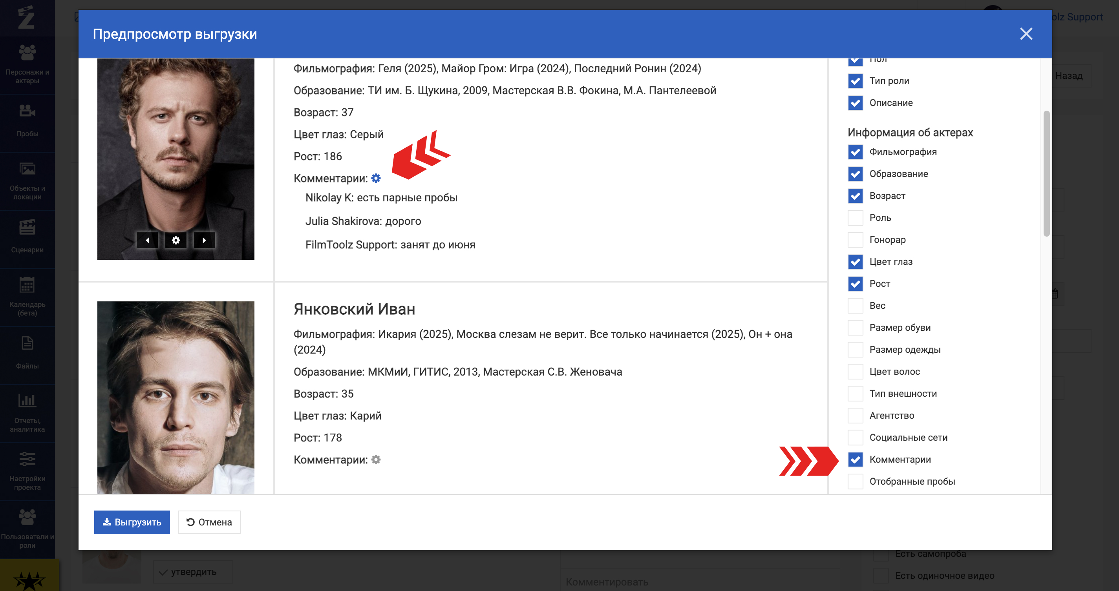
Task: Enable the Гонорар checkbox
Action: pyautogui.click(x=855, y=240)
